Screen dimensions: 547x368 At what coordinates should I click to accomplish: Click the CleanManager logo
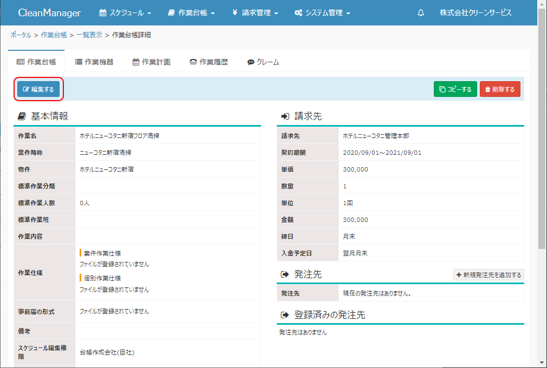click(49, 13)
